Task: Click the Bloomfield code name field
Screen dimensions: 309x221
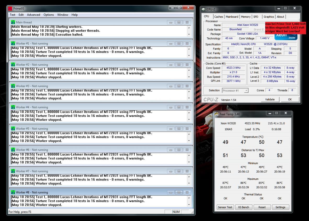Action: 236,29
